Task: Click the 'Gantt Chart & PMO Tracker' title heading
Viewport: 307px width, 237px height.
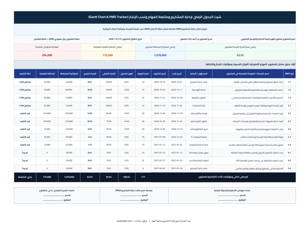Action: click(x=155, y=17)
